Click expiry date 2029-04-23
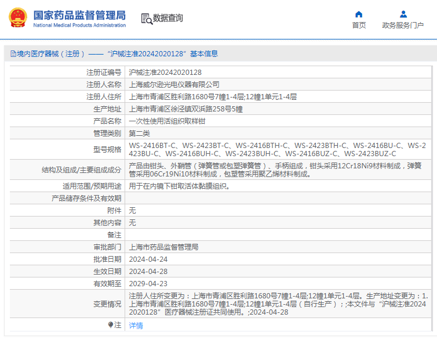437x339 pixels. [x=148, y=283]
